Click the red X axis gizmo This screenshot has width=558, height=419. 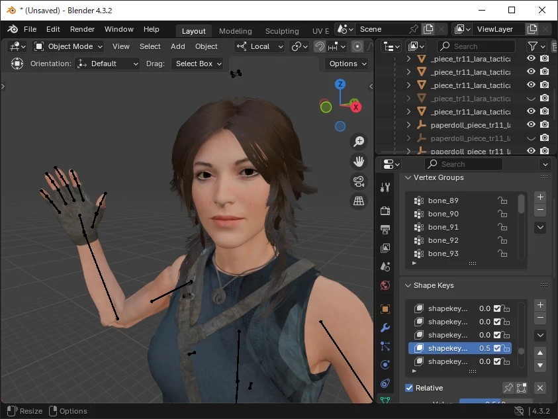(x=355, y=107)
